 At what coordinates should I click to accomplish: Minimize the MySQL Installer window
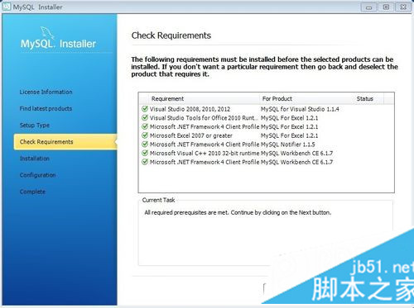[x=369, y=7]
